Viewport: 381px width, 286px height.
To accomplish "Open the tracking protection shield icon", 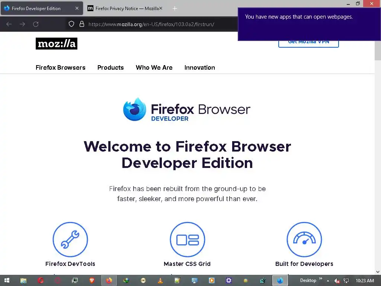I will pos(71,24).
